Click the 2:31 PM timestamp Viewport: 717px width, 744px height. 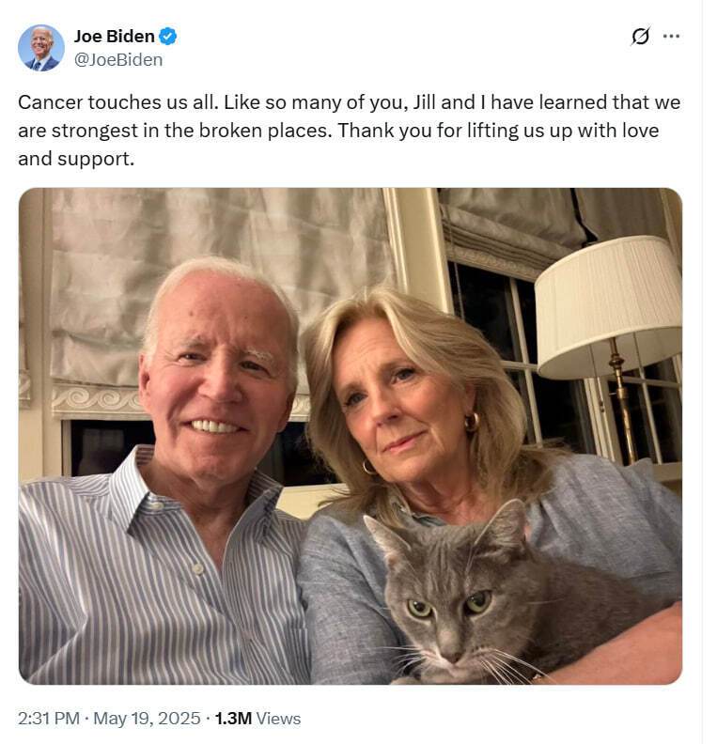tap(48, 719)
